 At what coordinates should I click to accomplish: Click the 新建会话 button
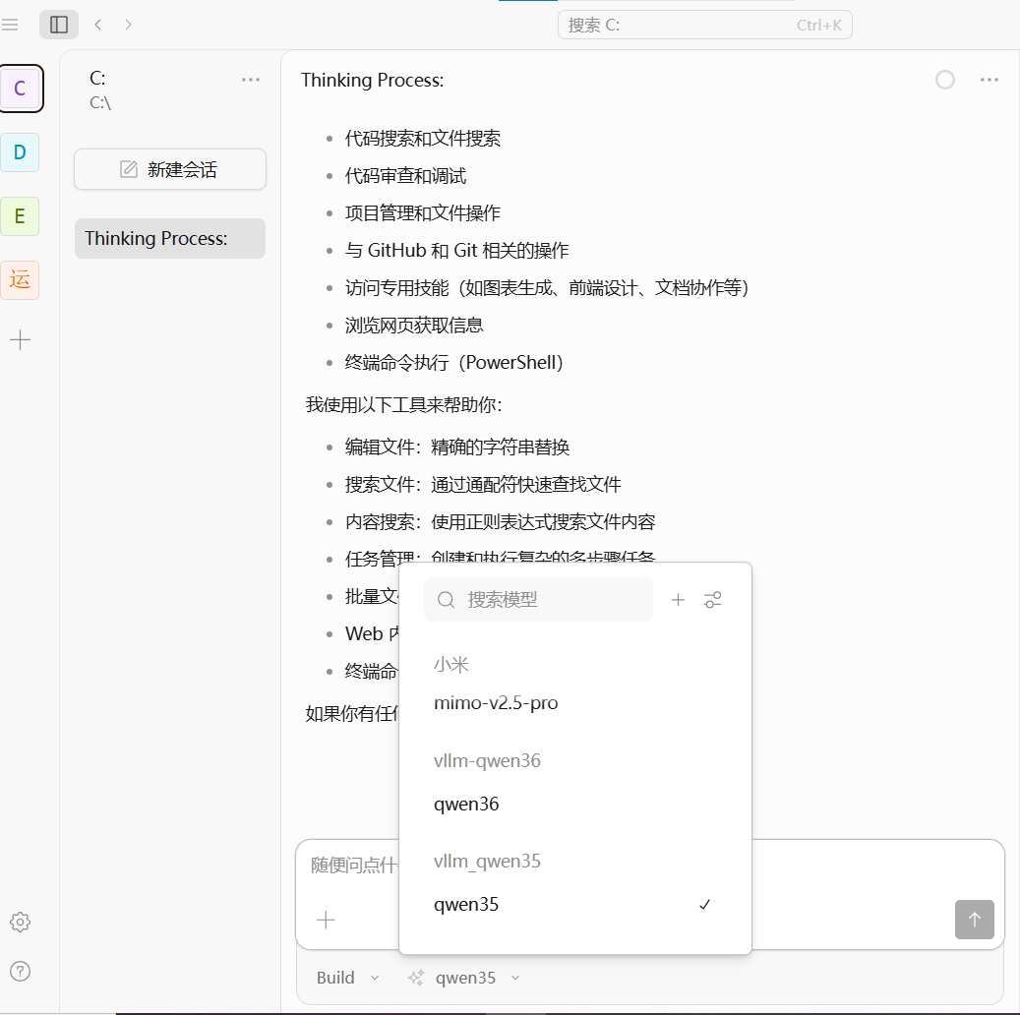170,169
